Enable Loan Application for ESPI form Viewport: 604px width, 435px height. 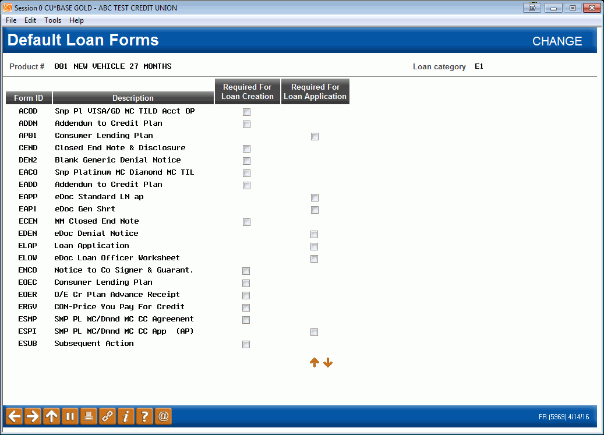(315, 332)
